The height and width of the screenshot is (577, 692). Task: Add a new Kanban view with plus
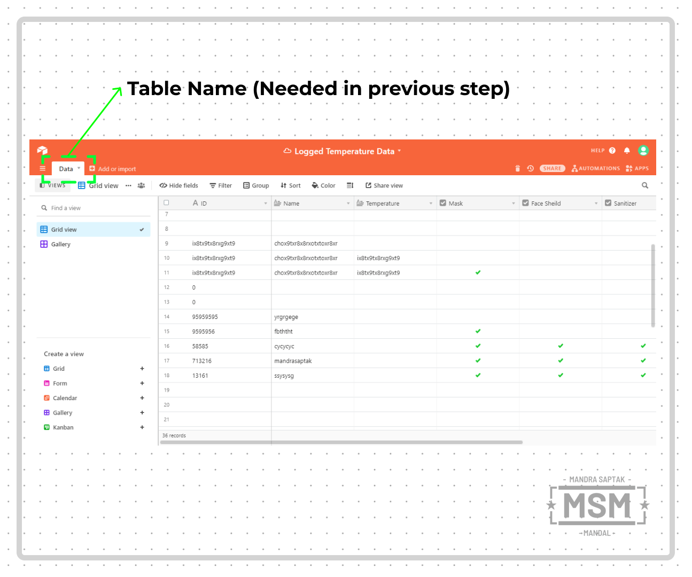(x=142, y=427)
